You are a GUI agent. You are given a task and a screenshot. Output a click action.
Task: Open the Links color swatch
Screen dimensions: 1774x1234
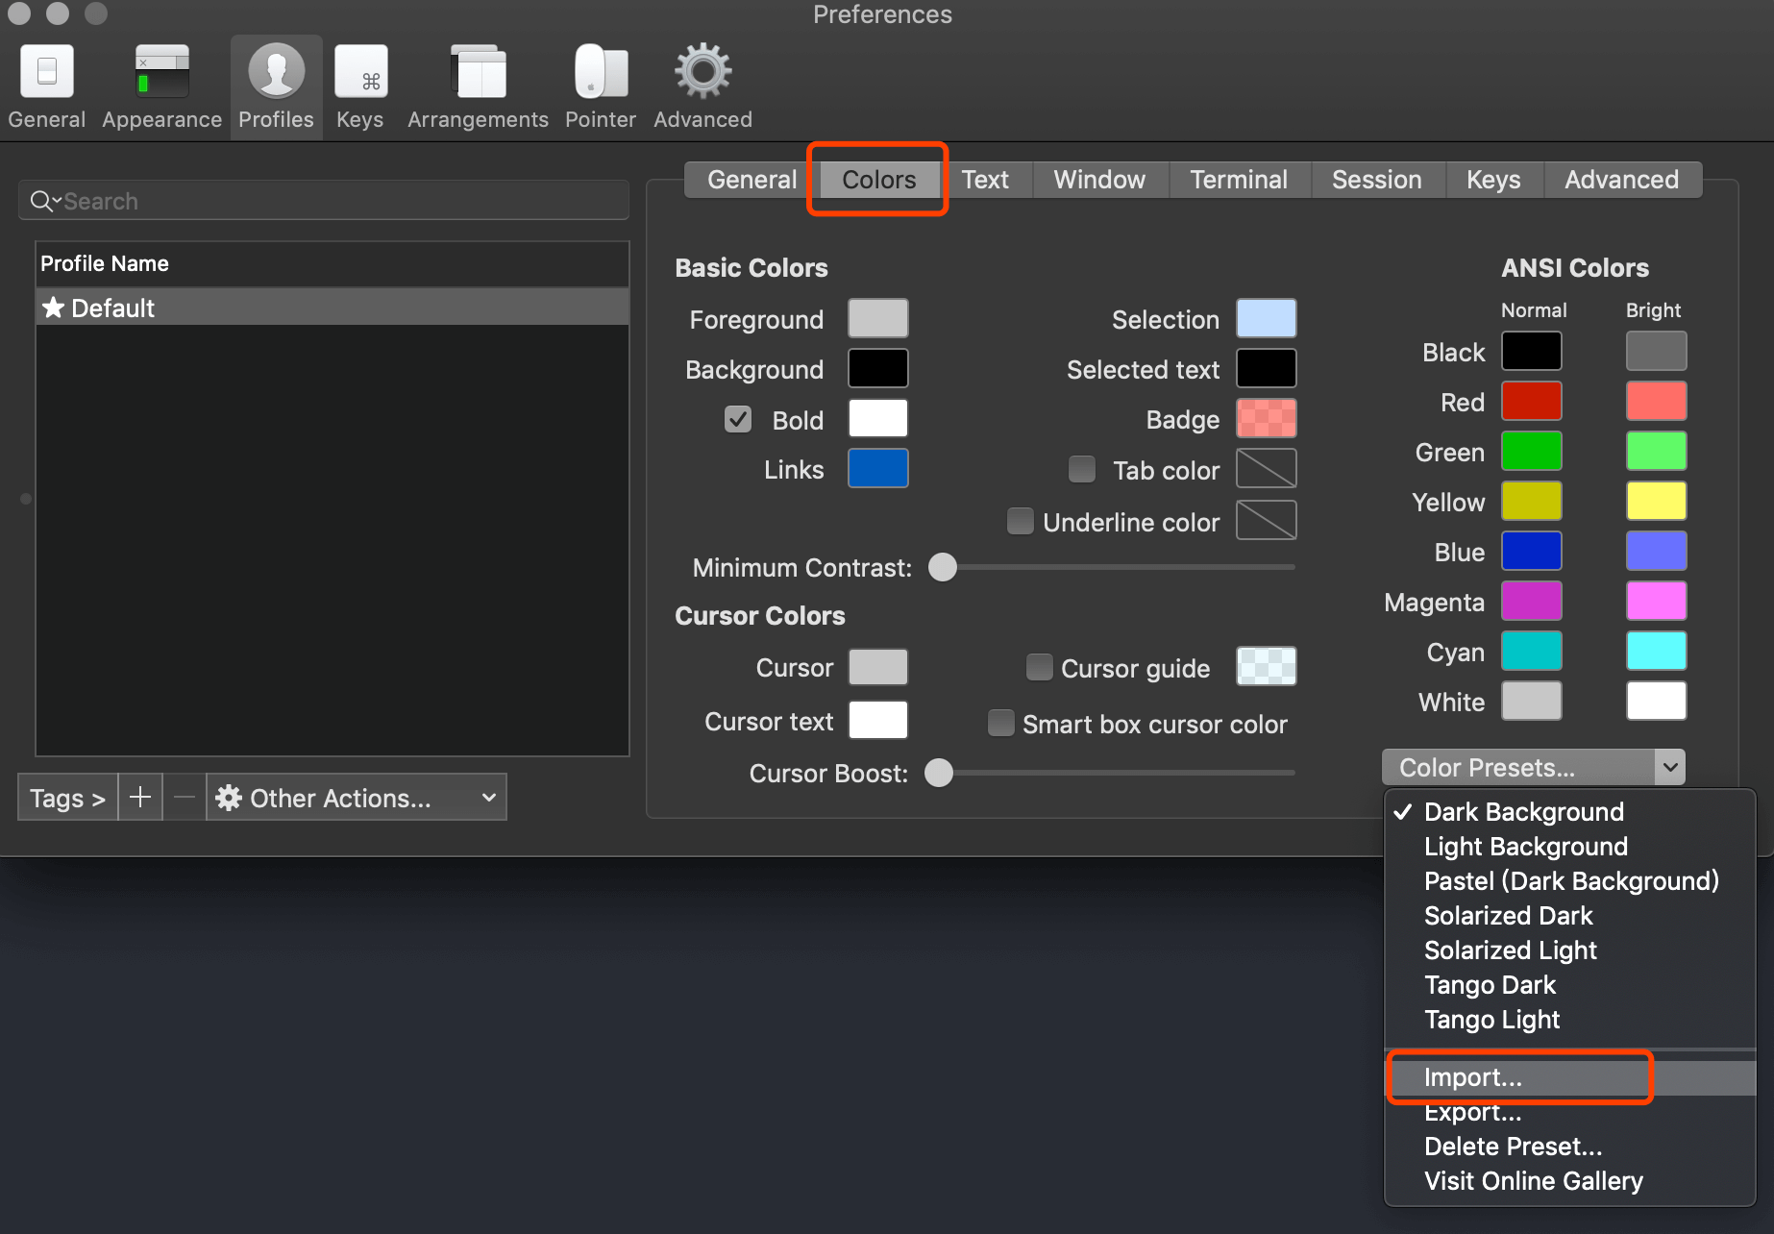pyautogui.click(x=878, y=468)
